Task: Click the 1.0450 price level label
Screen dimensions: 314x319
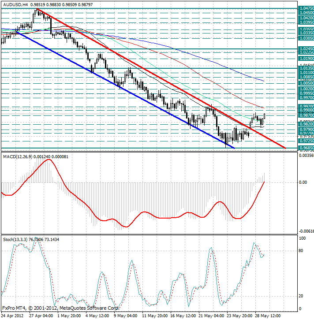Action: click(306, 13)
